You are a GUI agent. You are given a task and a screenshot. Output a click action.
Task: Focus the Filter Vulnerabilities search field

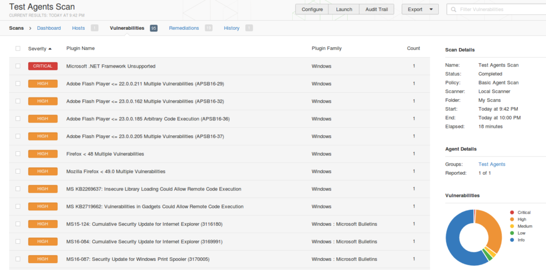499,10
